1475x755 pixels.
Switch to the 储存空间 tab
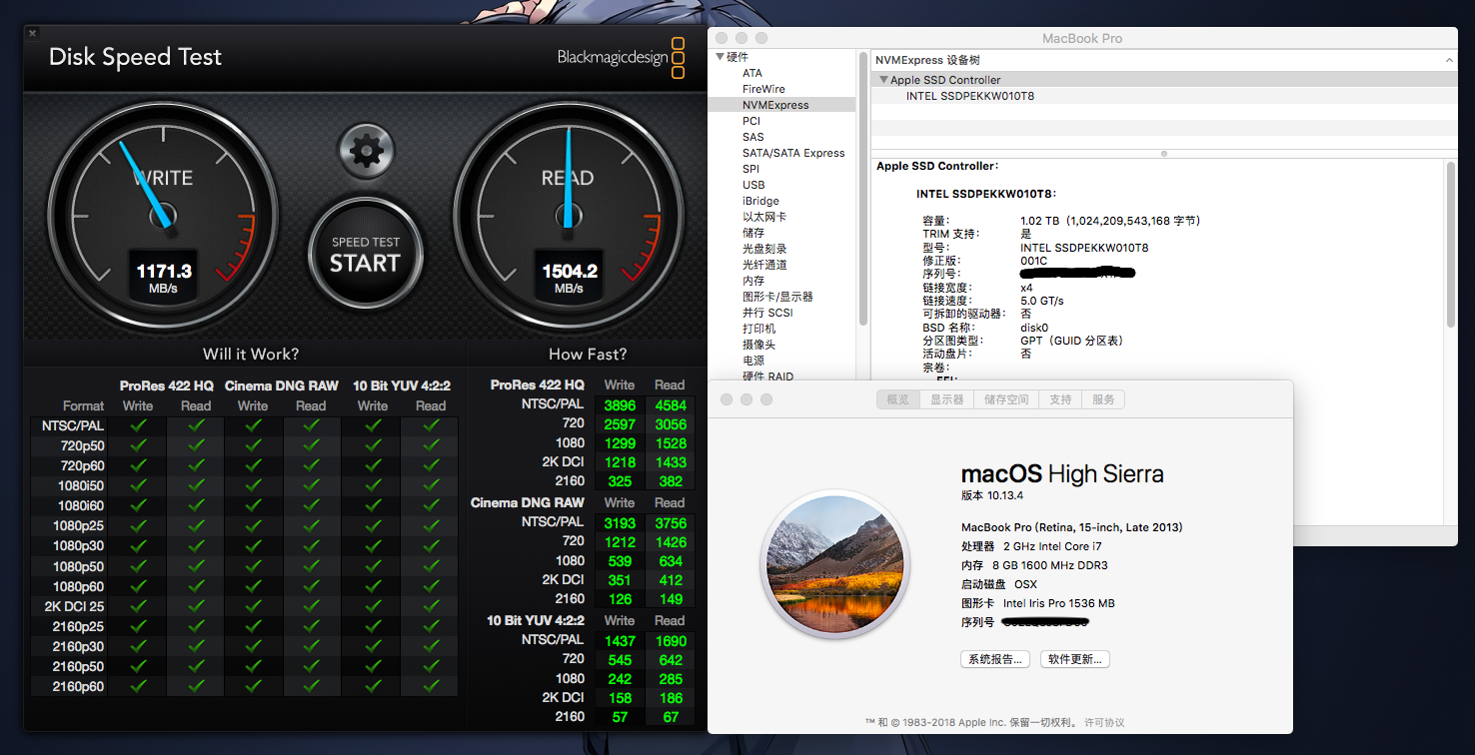click(1006, 399)
